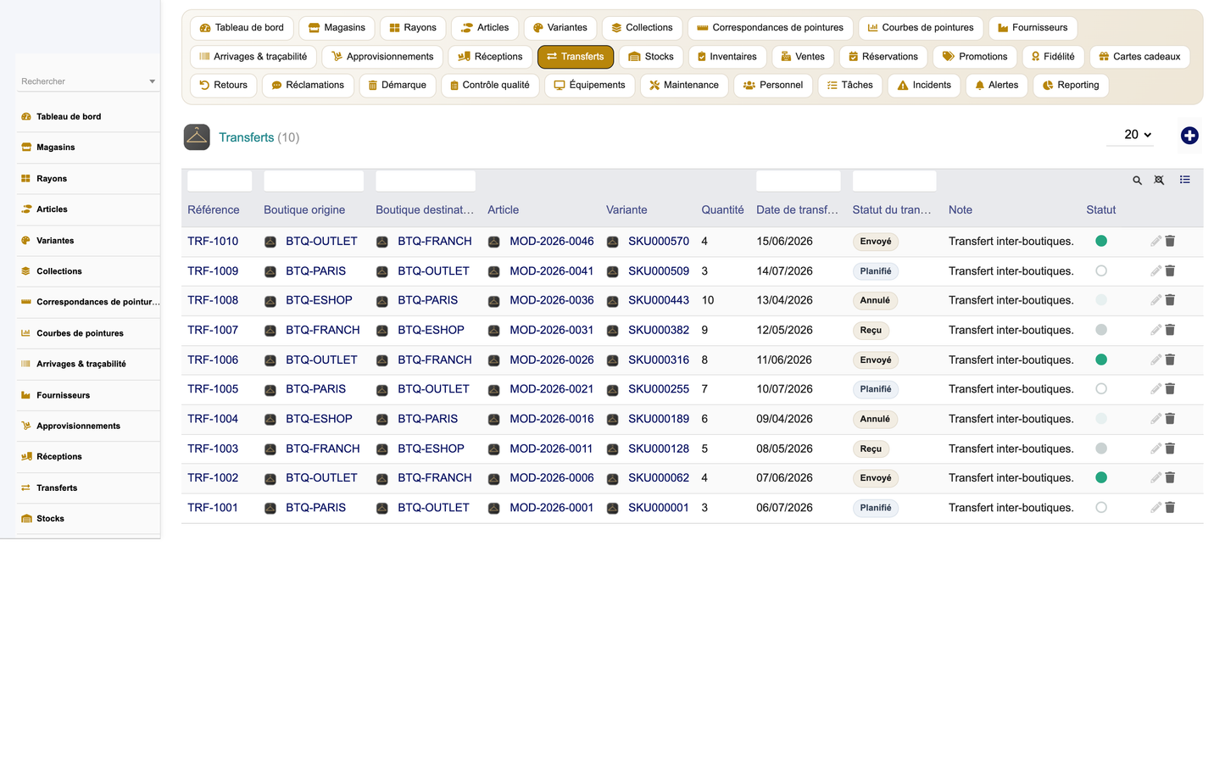
Task: Switch to the Stocks tab
Action: [x=651, y=57]
